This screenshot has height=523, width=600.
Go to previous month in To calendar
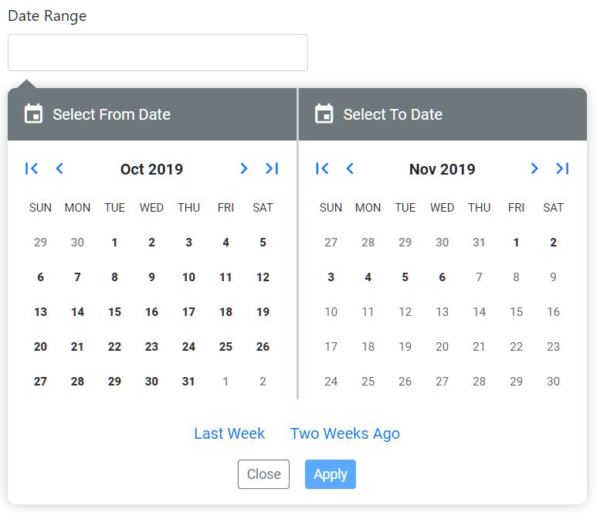point(350,168)
